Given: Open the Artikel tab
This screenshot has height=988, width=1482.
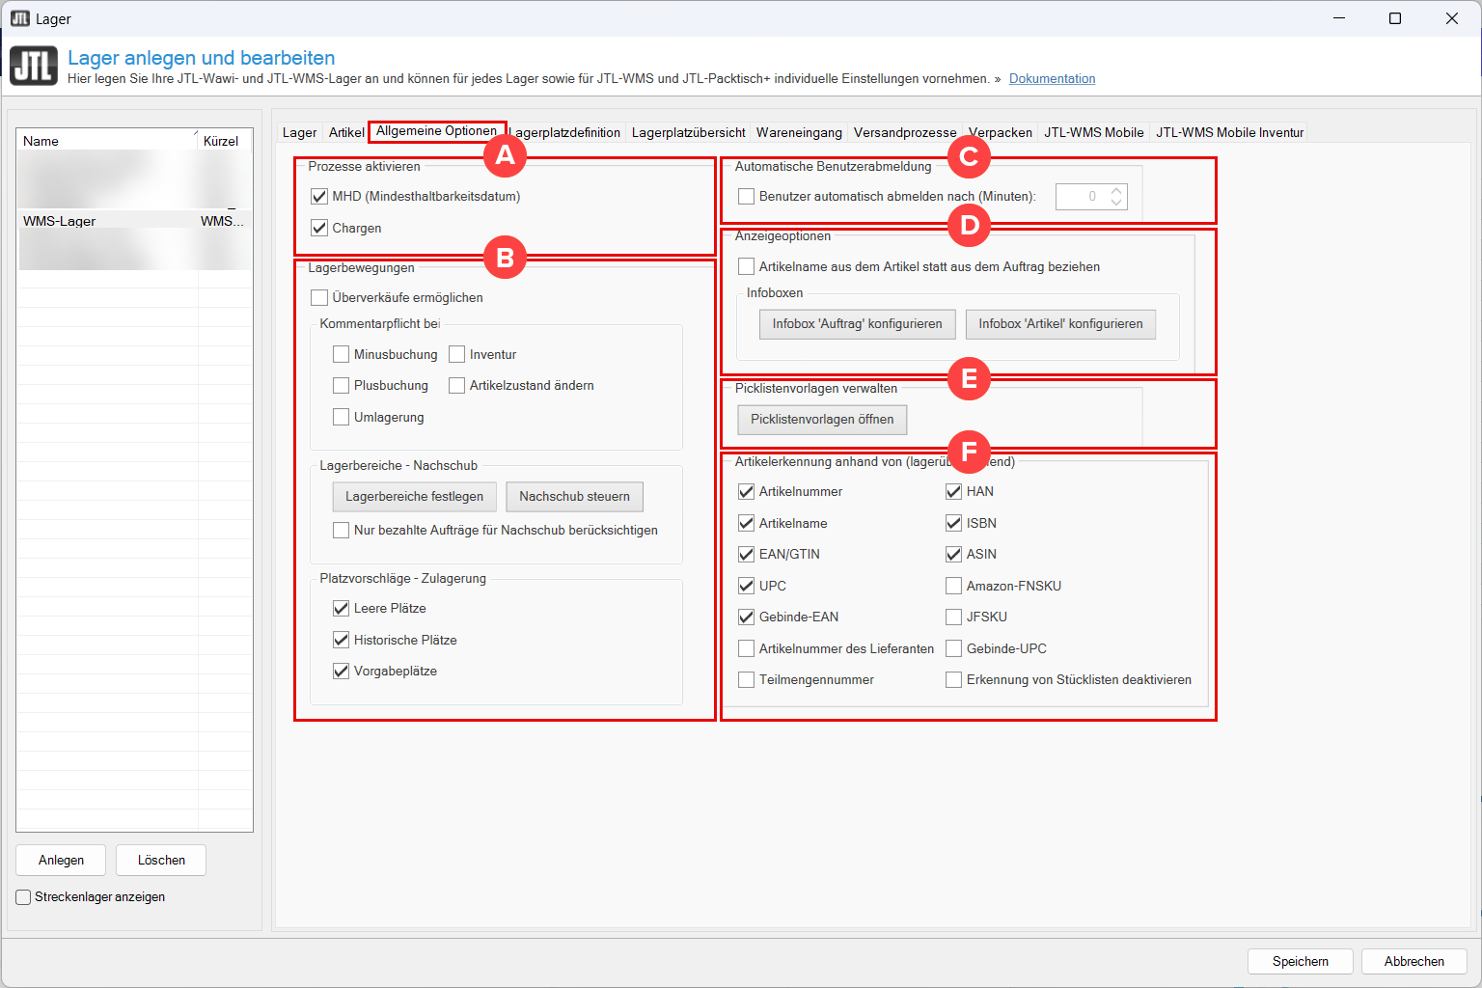Looking at the screenshot, I should (x=346, y=133).
